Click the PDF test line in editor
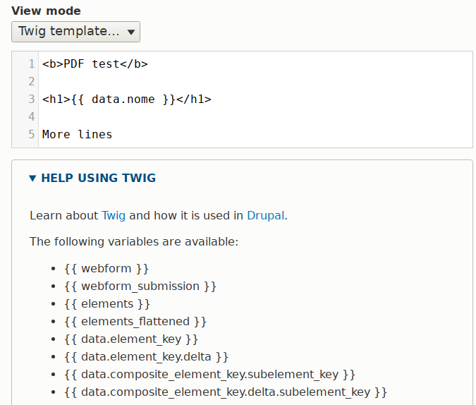 tap(94, 64)
